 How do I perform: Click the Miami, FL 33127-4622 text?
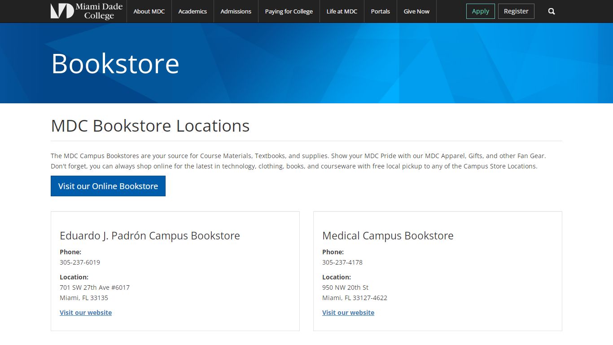click(x=355, y=298)
